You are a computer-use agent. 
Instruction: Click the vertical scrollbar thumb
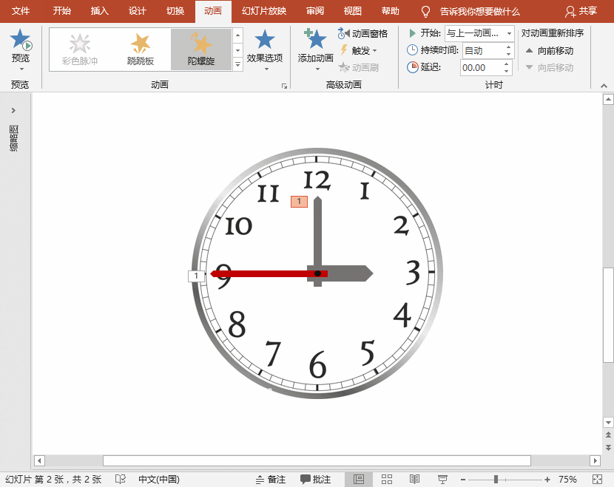[608, 316]
